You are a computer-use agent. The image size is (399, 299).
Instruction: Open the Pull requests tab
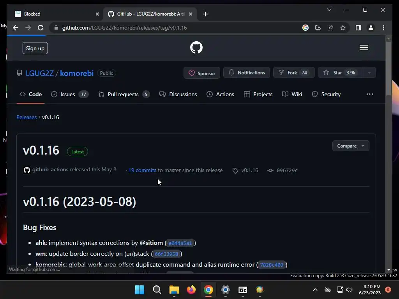[x=124, y=94]
